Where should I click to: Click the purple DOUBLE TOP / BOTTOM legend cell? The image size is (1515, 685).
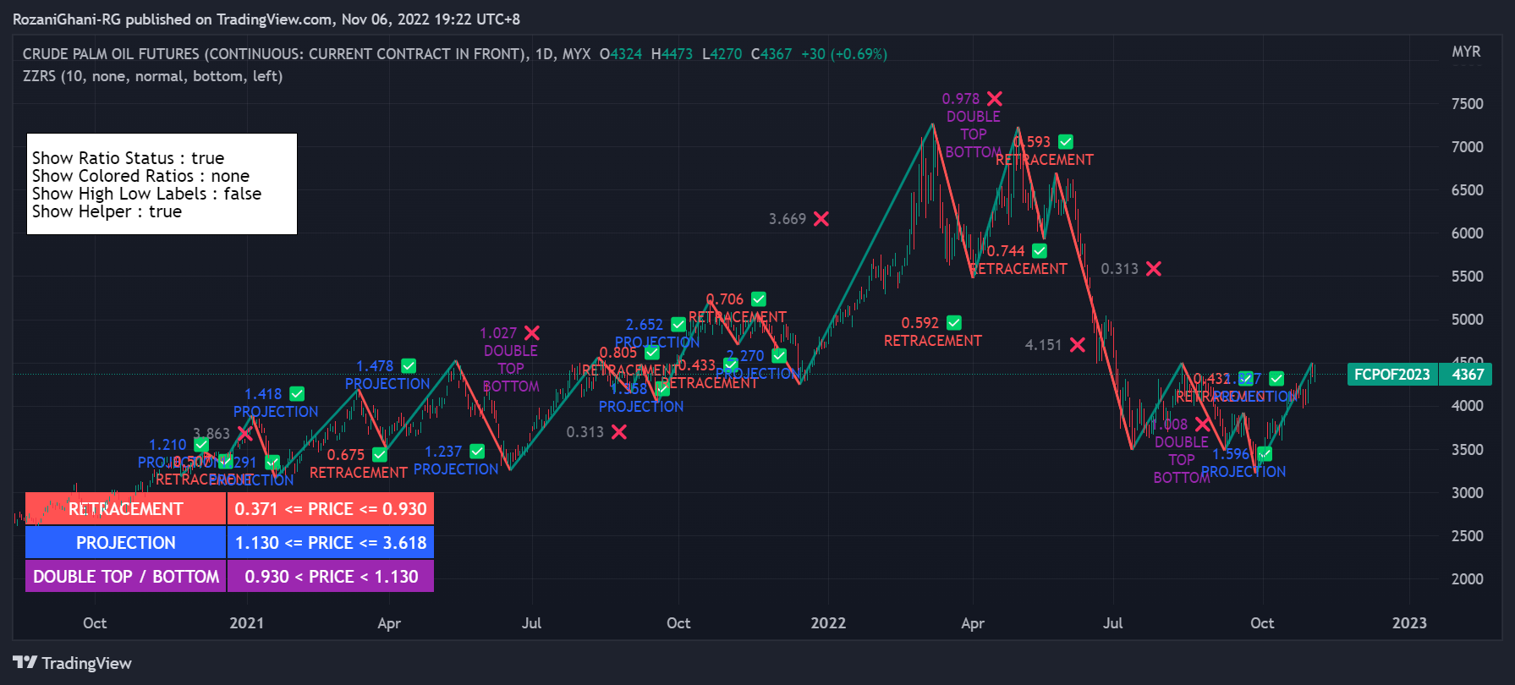[x=126, y=577]
